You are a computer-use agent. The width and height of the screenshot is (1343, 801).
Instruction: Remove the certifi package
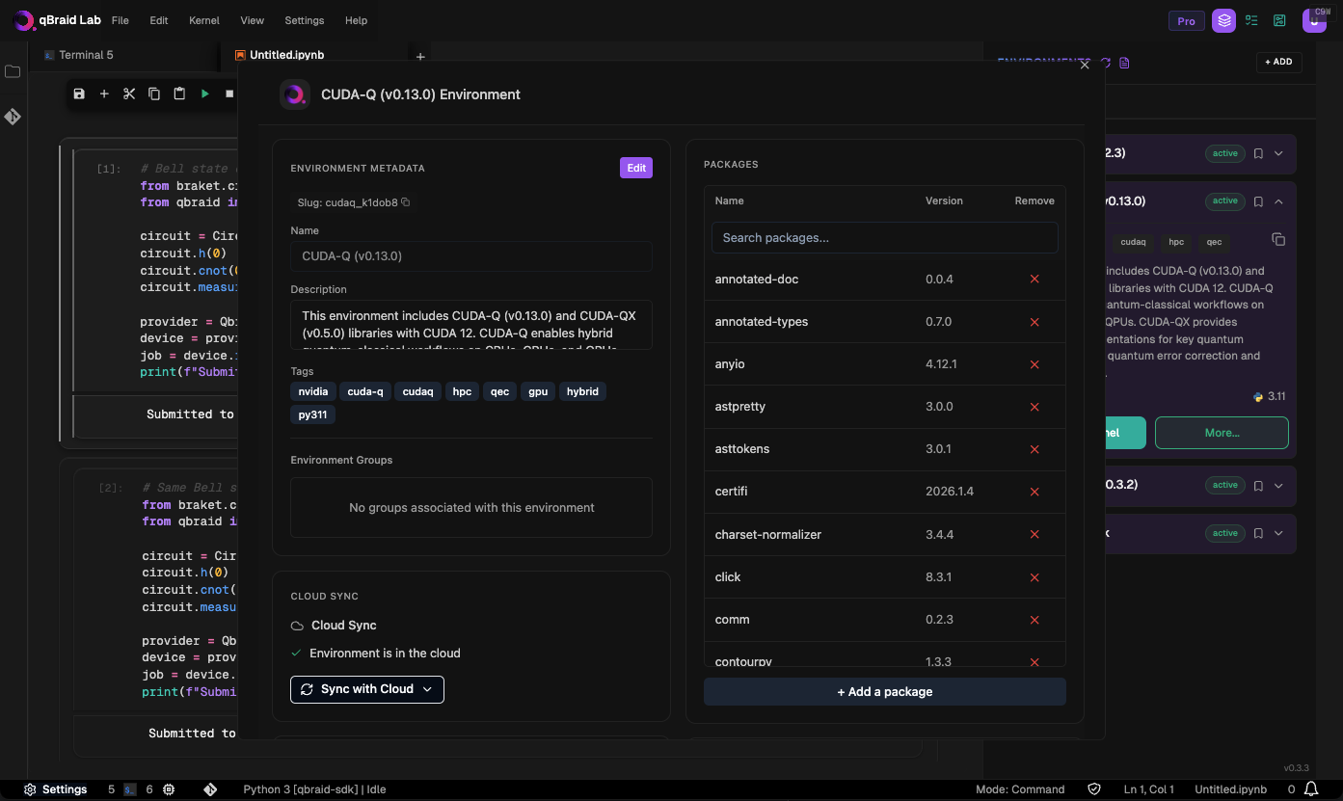pos(1034,492)
